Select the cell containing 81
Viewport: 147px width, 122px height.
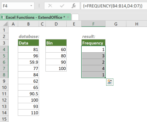(28, 49)
